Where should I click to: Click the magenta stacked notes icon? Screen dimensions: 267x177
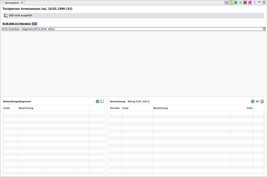(x=250, y=3)
